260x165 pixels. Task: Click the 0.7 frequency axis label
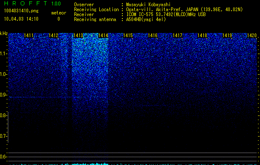pyautogui.click(x=4, y=136)
